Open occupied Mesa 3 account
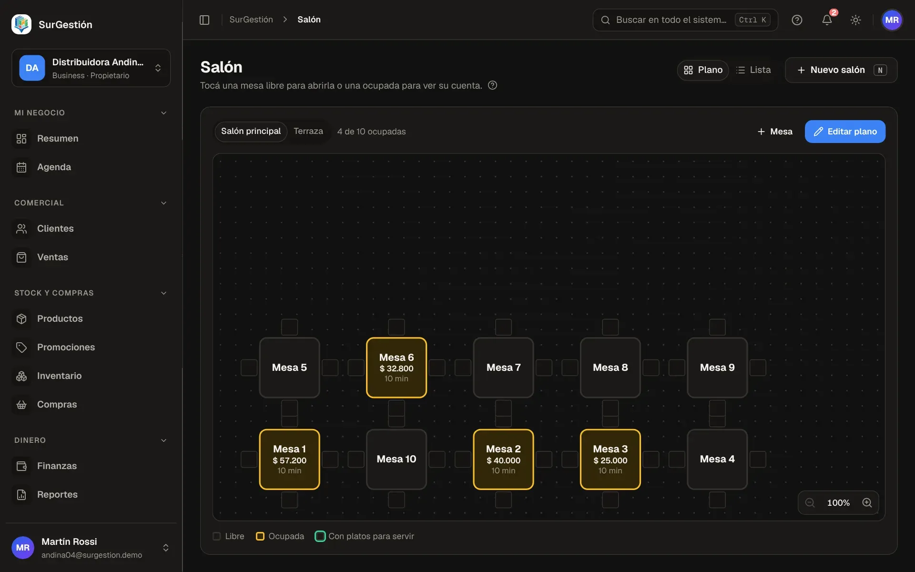Screen dimensions: 915x572 (x=610, y=460)
